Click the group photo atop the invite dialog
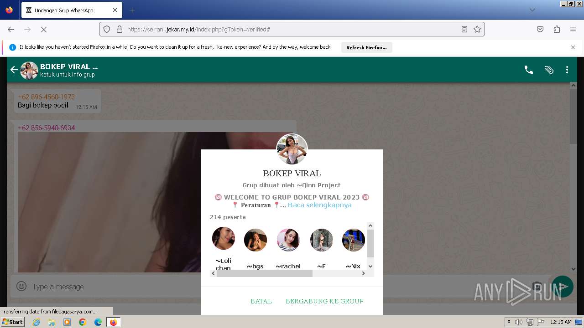 tap(292, 149)
